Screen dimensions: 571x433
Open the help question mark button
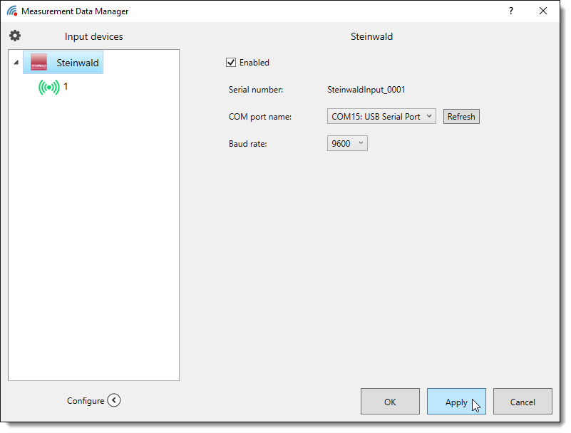click(x=510, y=11)
